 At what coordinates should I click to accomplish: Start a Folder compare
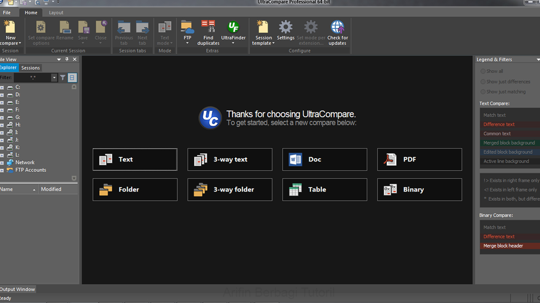(x=135, y=189)
